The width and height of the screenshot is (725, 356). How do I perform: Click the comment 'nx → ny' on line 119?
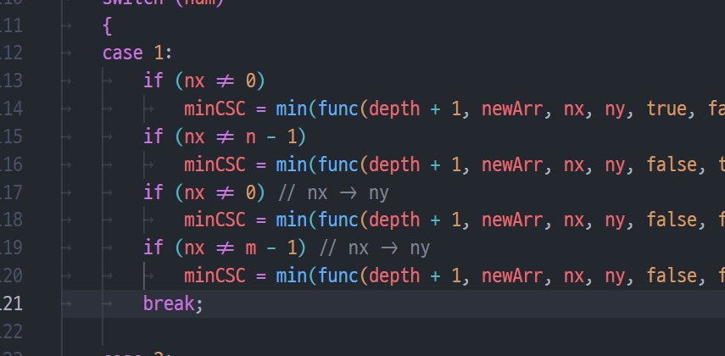pyautogui.click(x=375, y=248)
